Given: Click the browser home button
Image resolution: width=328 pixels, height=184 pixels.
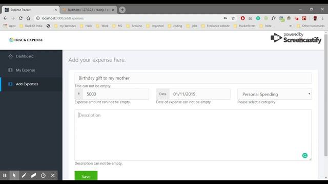Looking at the screenshot, I should 28,18.
